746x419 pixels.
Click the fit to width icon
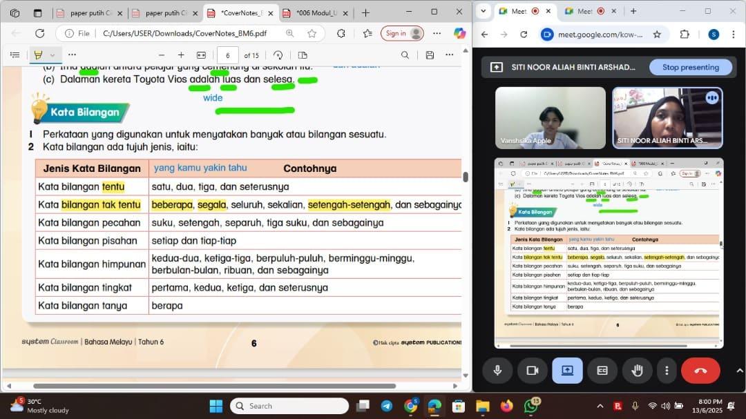pyautogui.click(x=201, y=55)
